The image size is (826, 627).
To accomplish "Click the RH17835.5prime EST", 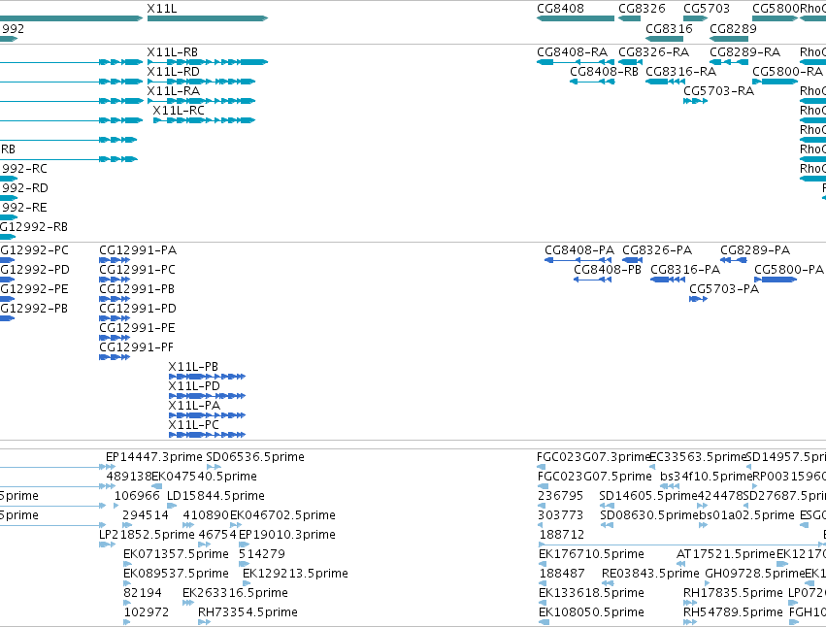I will tap(690, 604).
